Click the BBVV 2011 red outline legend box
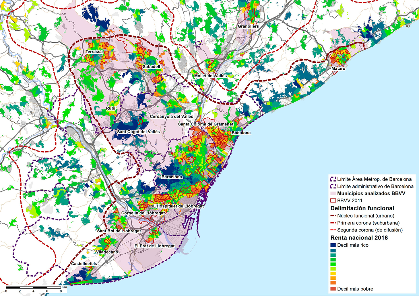Viewport: 419px width, 296px height. tap(333, 201)
